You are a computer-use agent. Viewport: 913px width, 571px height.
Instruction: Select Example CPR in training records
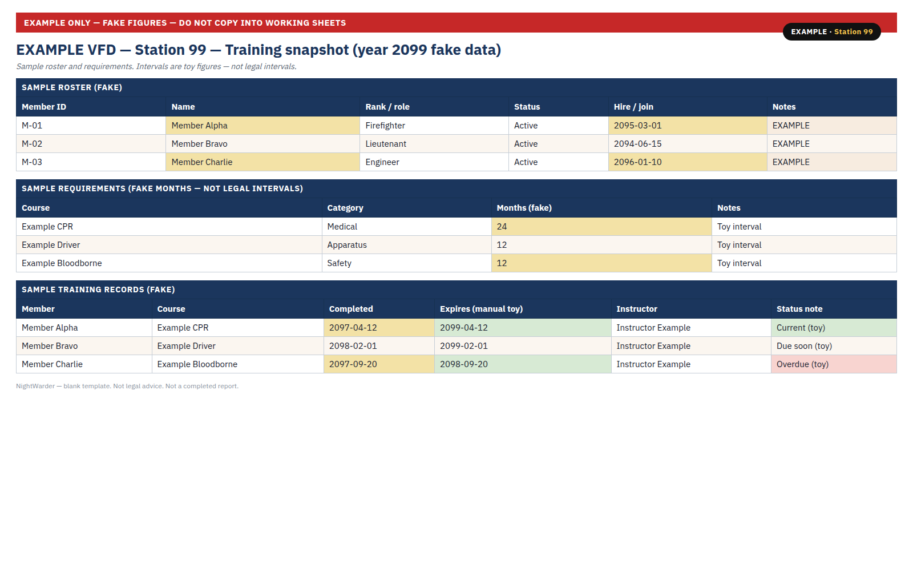237,328
